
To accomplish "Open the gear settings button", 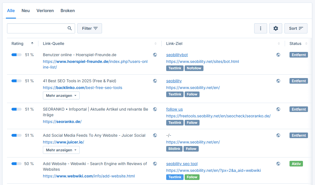I will (x=276, y=28).
